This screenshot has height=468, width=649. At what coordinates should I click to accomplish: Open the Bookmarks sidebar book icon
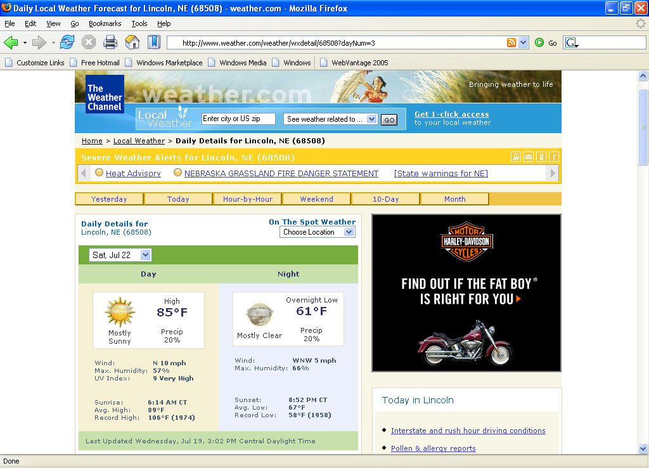pos(153,42)
